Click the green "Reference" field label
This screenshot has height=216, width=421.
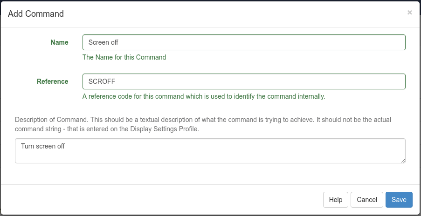tap(52, 81)
